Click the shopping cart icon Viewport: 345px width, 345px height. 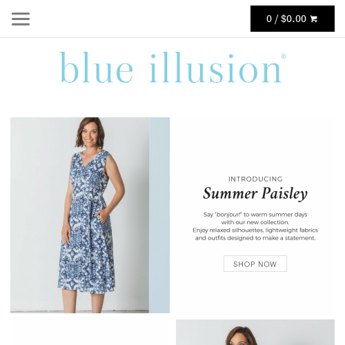[314, 19]
